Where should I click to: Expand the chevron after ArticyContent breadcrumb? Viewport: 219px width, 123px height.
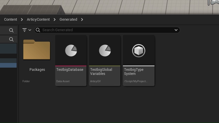pyautogui.click(x=55, y=20)
